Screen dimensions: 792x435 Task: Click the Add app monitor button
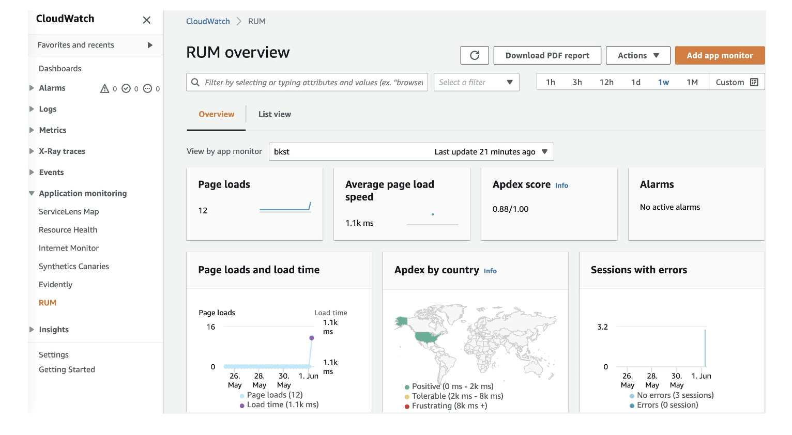(x=720, y=55)
